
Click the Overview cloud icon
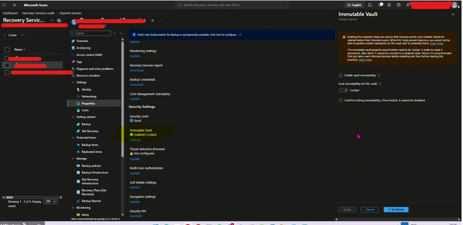(73, 41)
